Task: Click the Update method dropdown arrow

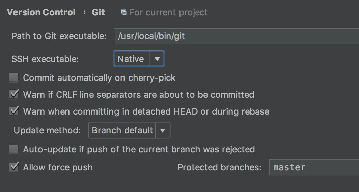Action: [163, 130]
